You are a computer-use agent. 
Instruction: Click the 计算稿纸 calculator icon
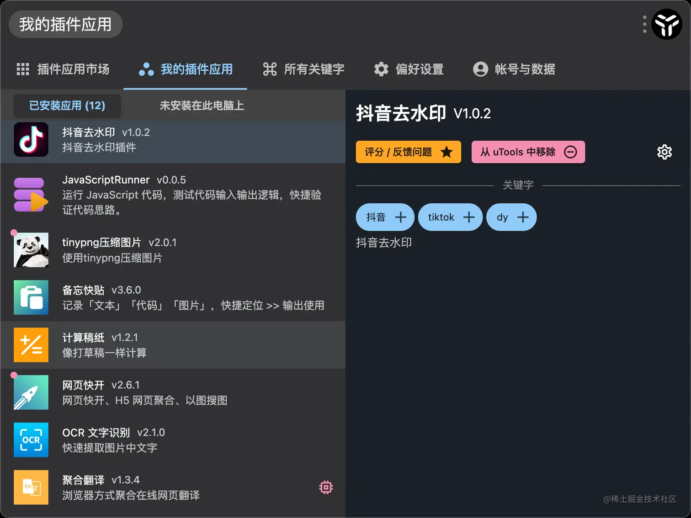pos(31,345)
